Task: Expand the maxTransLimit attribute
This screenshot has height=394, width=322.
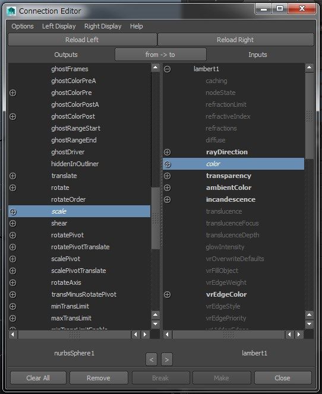Action: [x=13, y=319]
